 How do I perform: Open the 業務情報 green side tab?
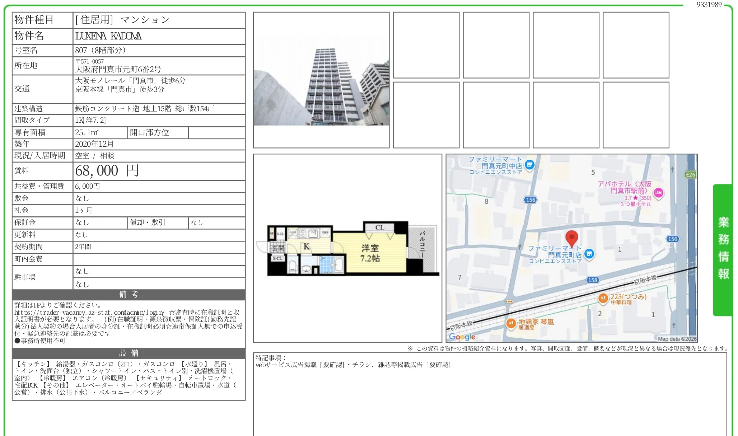tap(723, 249)
